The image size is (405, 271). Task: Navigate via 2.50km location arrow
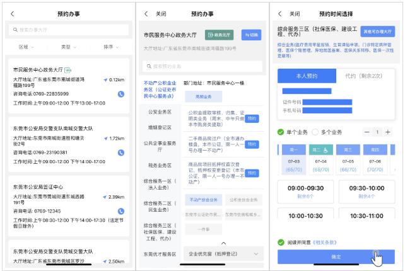pyautogui.click(x=105, y=262)
